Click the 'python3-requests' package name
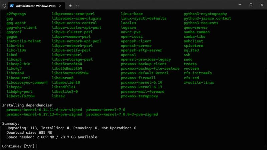Image resolution: width=267 pixels, height=150 pixels. pos(201,23)
